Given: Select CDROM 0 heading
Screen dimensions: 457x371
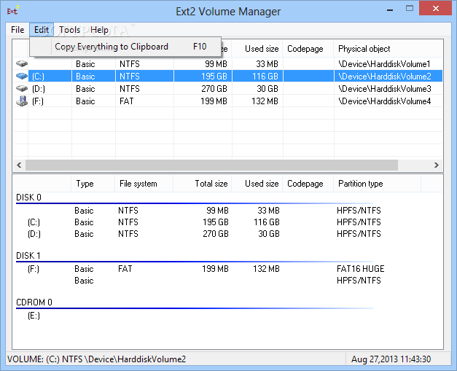Looking at the screenshot, I should (x=34, y=302).
